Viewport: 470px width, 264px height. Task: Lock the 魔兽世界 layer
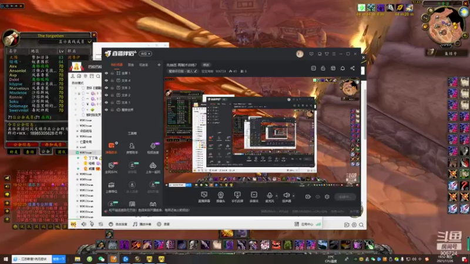tap(112, 110)
